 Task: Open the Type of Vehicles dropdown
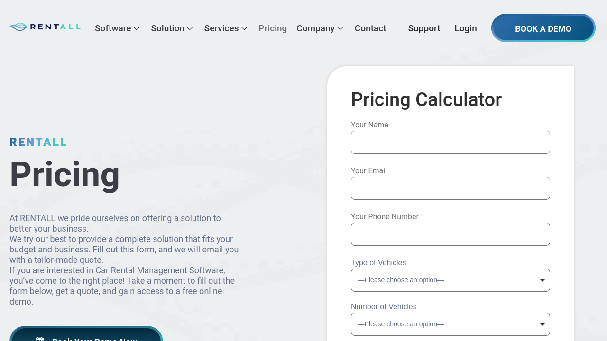point(451,280)
